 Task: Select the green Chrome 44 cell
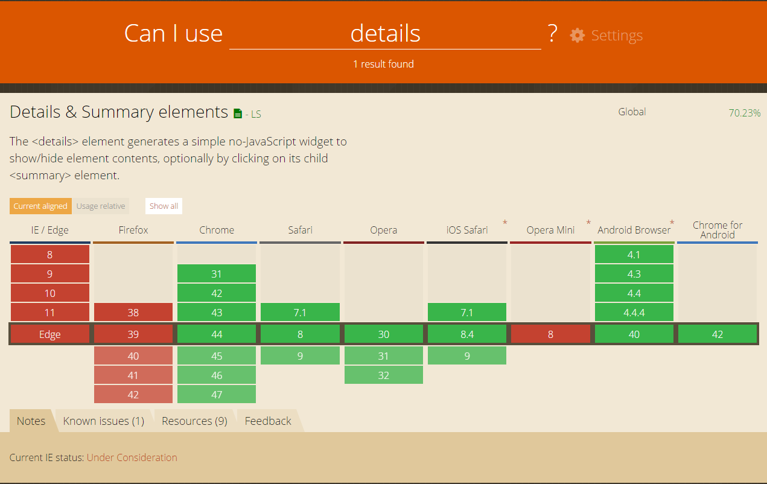[x=217, y=334]
